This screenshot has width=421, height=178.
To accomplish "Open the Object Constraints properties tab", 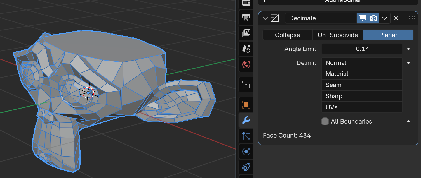I will 246,167.
